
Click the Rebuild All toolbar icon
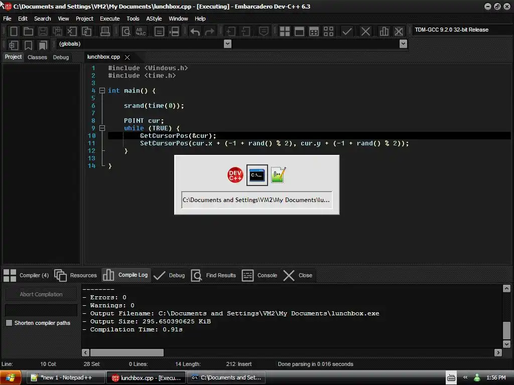(x=328, y=32)
